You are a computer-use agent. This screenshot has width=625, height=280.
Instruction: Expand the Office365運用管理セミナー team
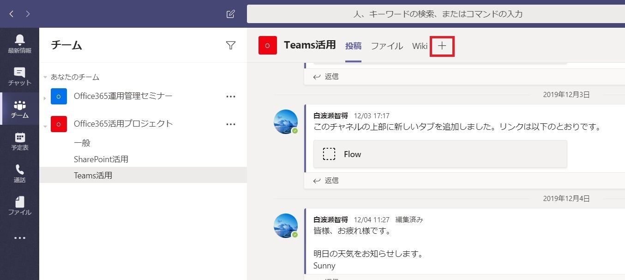point(45,97)
